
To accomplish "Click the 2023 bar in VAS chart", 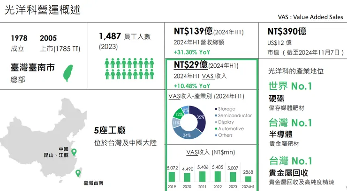I will [233, 177].
